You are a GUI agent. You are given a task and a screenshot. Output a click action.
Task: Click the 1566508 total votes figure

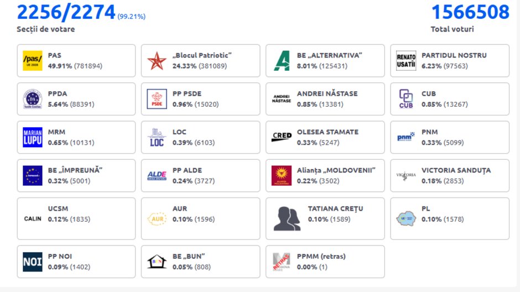coord(470,12)
